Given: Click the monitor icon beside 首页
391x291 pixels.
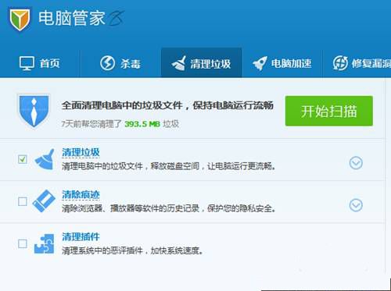Looking at the screenshot, I should point(27,63).
